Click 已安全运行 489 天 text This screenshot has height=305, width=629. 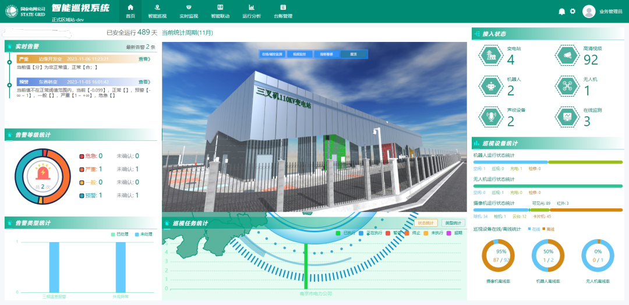click(x=132, y=33)
